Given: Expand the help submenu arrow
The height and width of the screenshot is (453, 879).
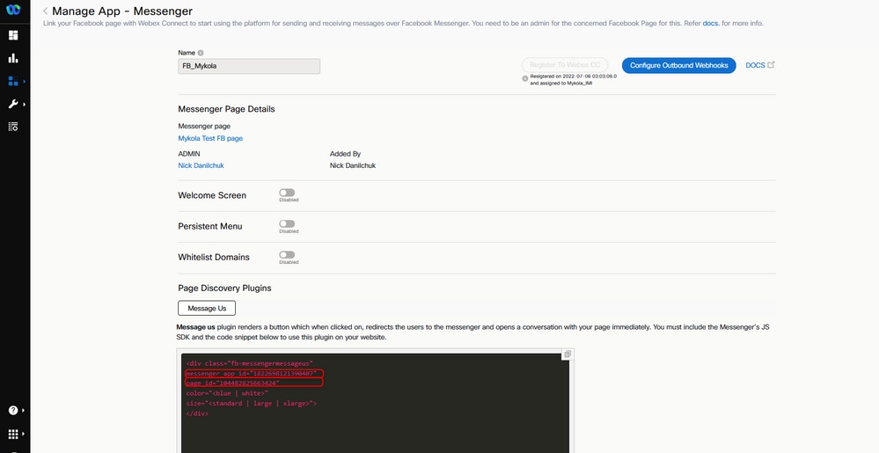Looking at the screenshot, I should (24, 411).
